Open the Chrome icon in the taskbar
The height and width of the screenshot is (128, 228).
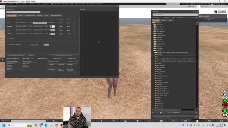(41, 125)
